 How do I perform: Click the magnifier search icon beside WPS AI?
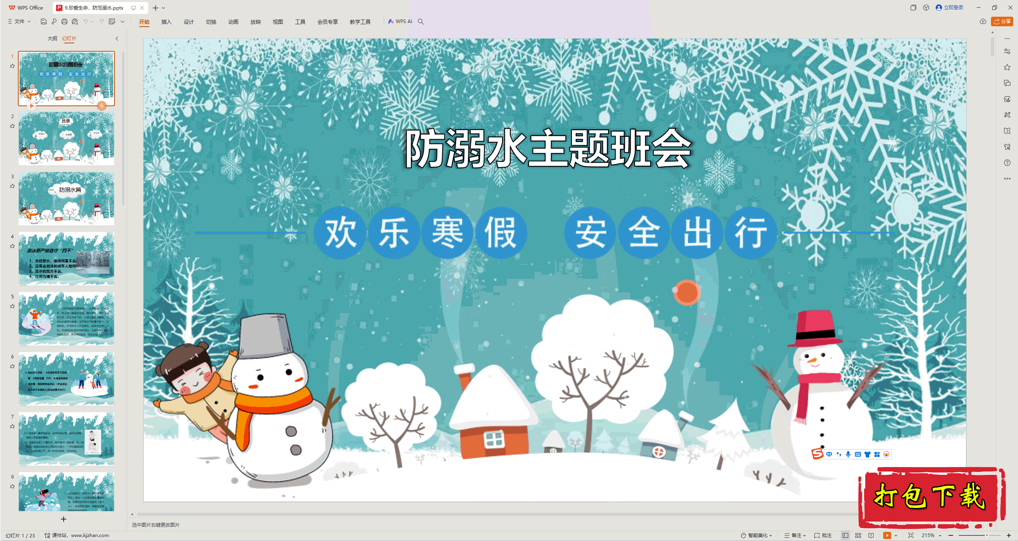coord(421,21)
